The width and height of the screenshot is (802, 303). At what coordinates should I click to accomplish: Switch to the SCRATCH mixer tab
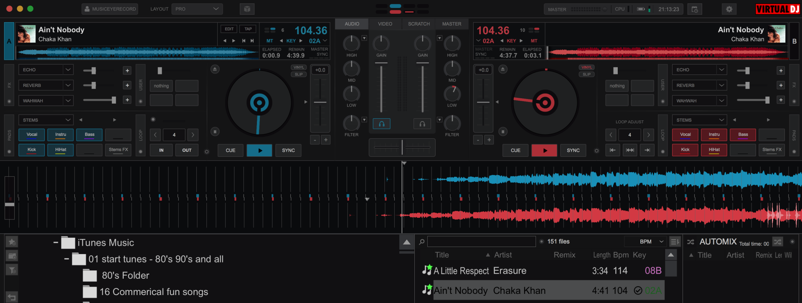point(419,24)
